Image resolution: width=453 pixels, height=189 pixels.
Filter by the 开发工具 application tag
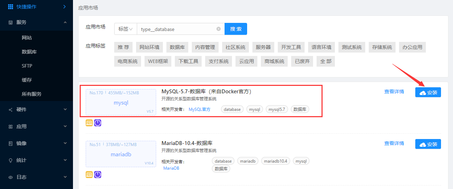(291, 47)
